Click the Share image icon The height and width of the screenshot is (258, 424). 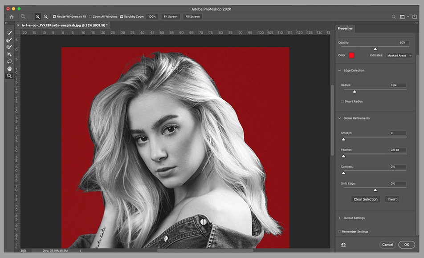[415, 17]
